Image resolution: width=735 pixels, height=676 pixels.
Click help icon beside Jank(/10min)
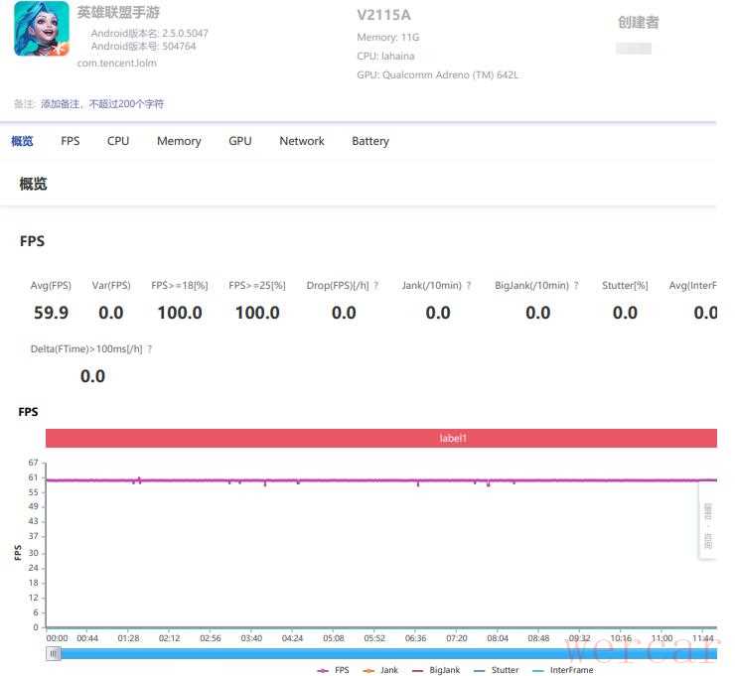point(469,286)
